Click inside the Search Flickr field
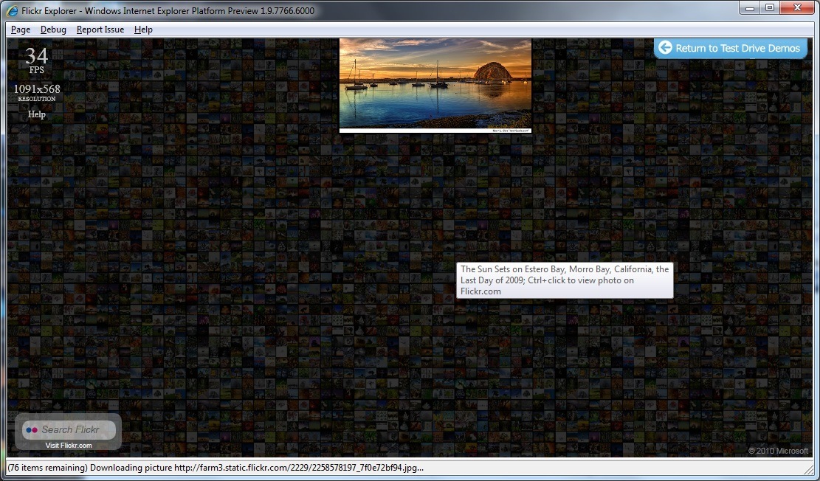 pos(74,429)
